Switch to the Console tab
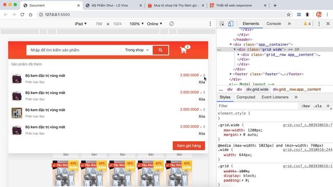The height and width of the screenshot is (187, 333). (x=274, y=24)
